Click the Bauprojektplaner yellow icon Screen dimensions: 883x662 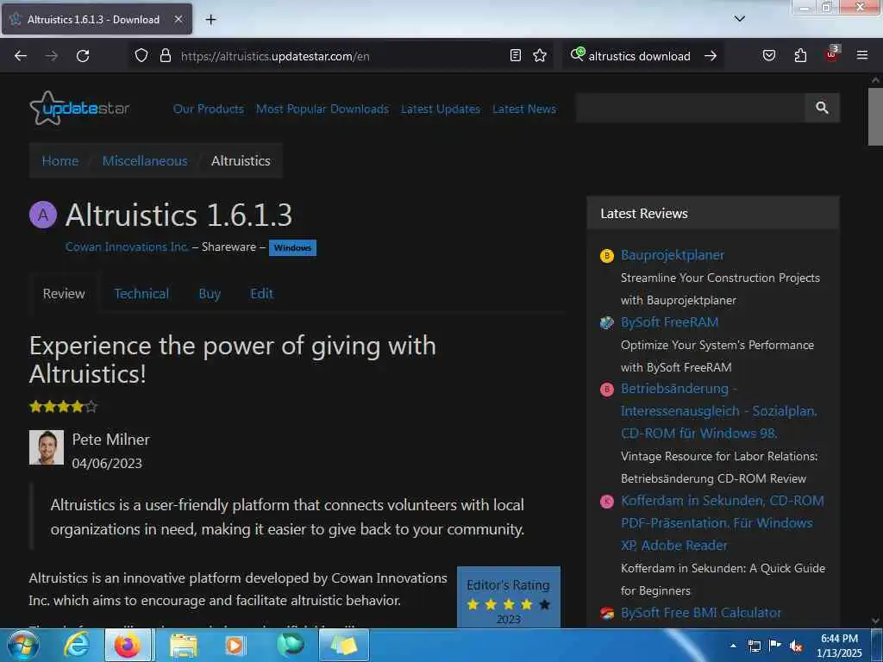click(x=606, y=255)
